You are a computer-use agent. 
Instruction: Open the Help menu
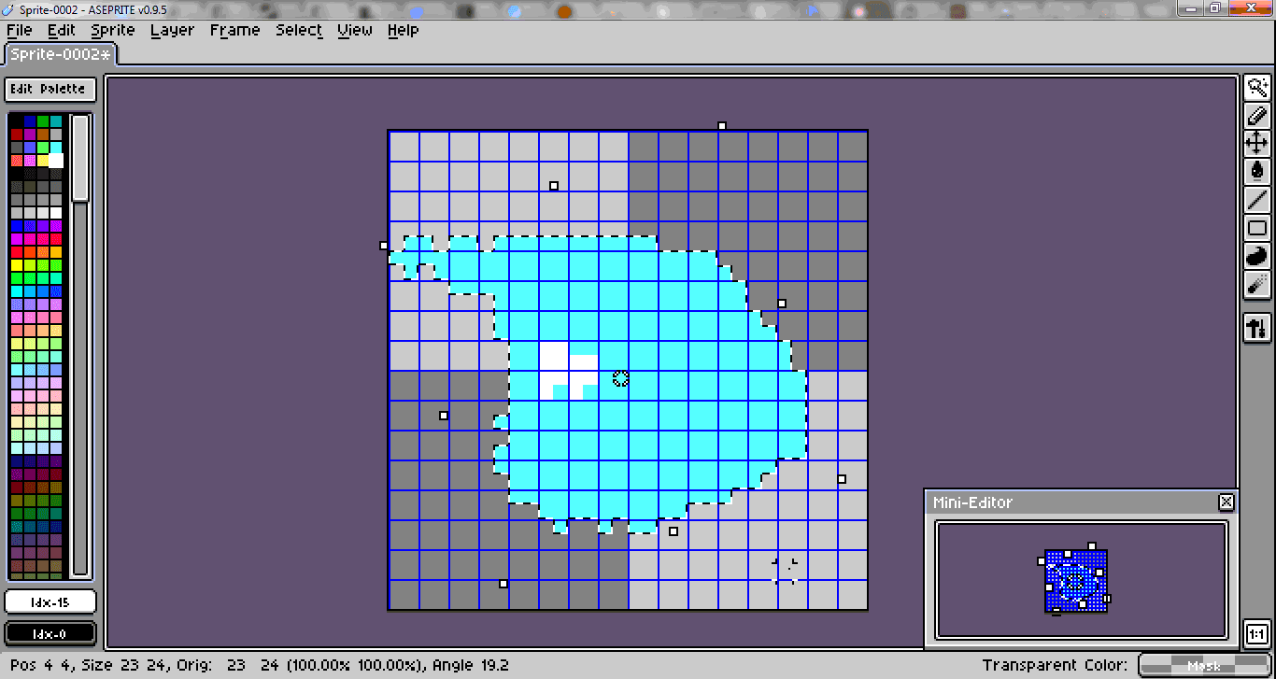coord(403,30)
